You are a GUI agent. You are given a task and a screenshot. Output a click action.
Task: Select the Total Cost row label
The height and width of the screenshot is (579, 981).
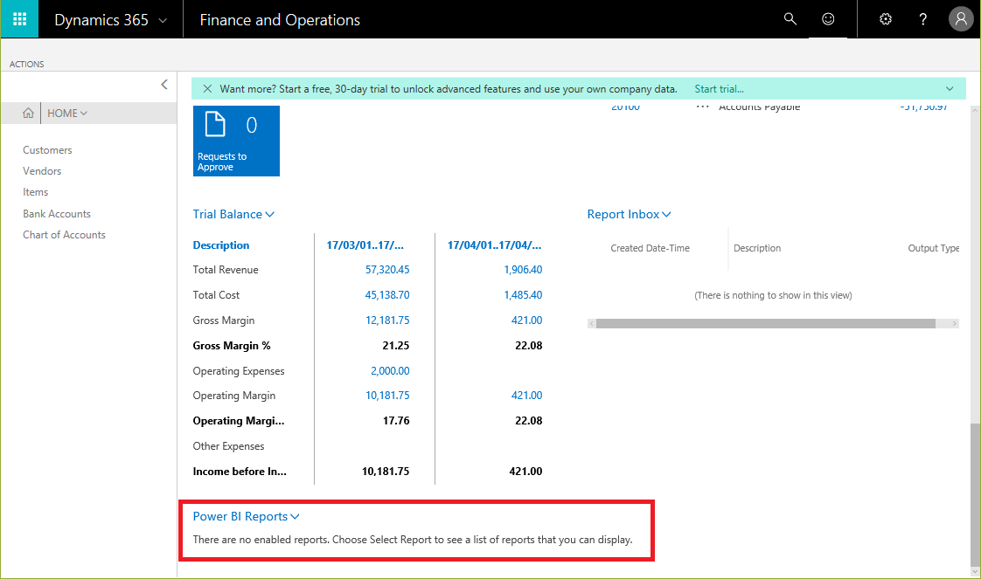216,295
